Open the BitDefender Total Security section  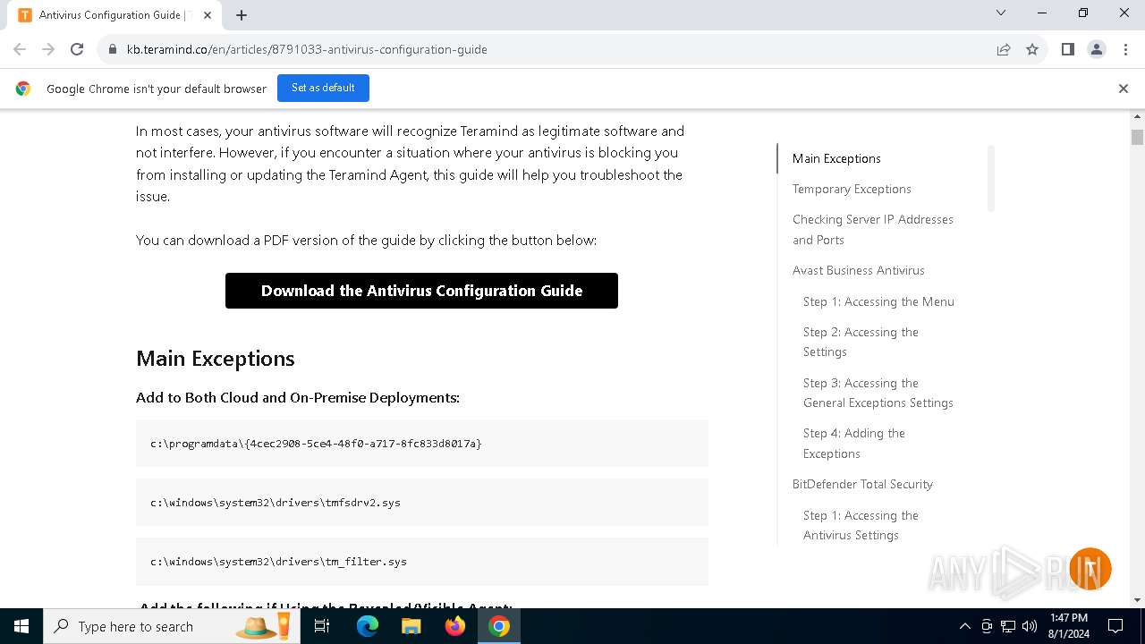862,484
